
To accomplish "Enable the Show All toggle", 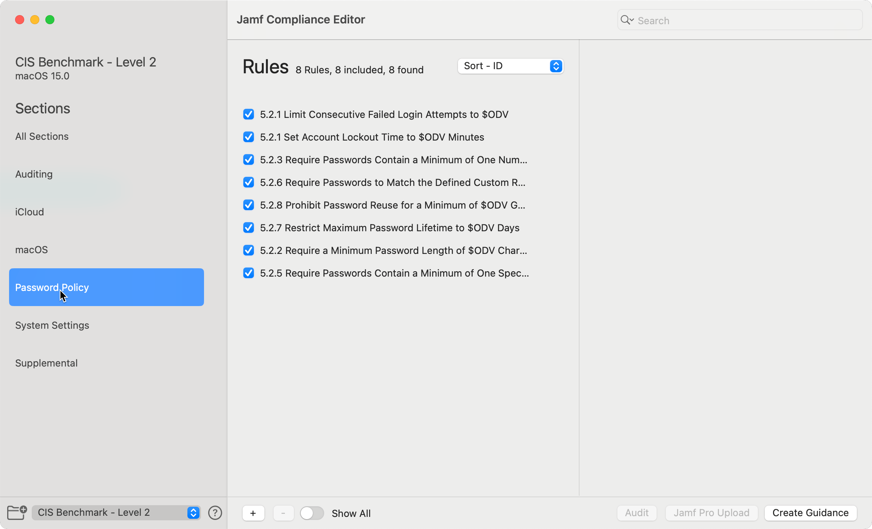I will (311, 513).
